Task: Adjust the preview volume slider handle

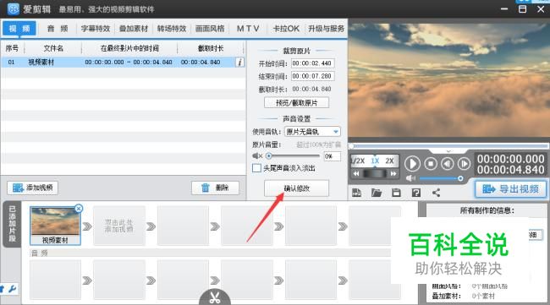Action: (x=460, y=178)
